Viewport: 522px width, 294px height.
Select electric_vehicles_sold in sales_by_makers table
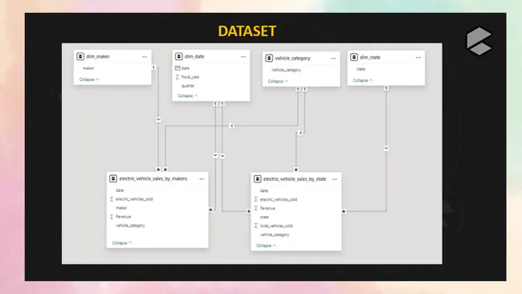click(134, 198)
